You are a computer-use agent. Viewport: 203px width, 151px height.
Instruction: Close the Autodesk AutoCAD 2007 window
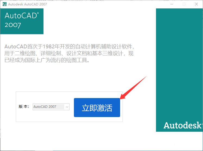tap(196, 4)
